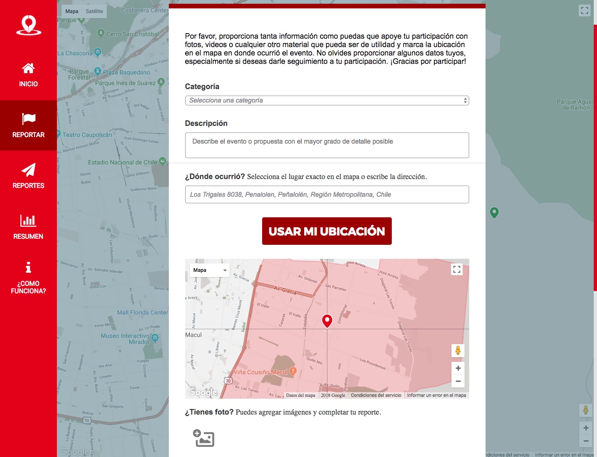View the RESUMEN chart section

coord(28,227)
